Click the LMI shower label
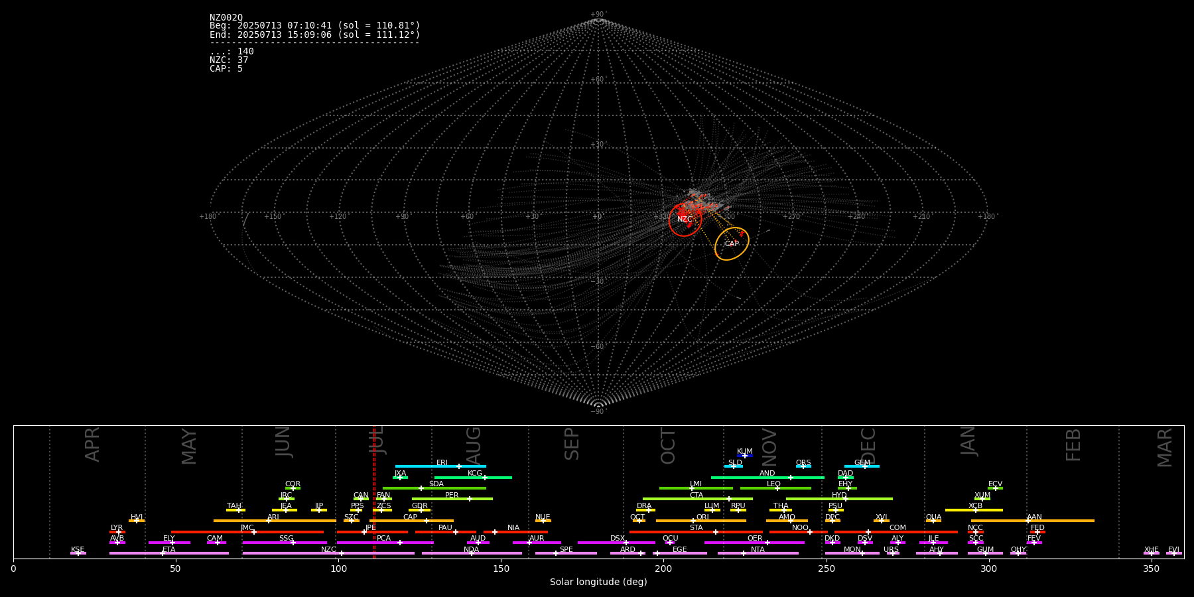Image resolution: width=1194 pixels, height=597 pixels. (696, 484)
